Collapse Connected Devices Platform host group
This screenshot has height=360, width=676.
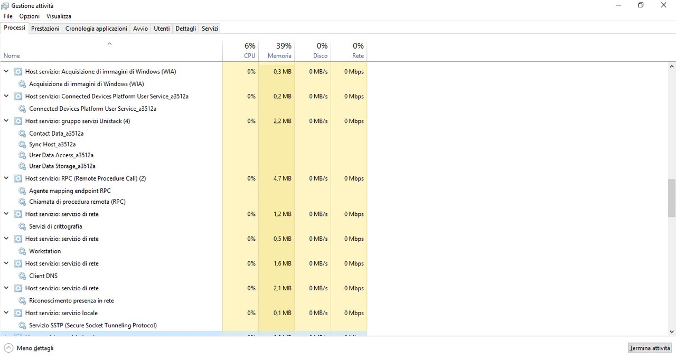click(x=6, y=96)
